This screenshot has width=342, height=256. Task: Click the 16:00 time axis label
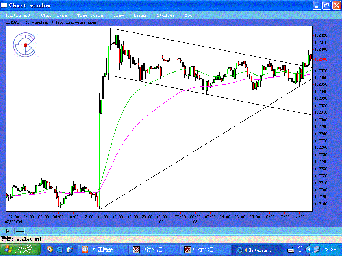point(118,217)
